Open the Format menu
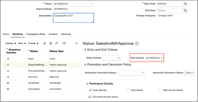The width and height of the screenshot is (198, 102). [33, 43]
